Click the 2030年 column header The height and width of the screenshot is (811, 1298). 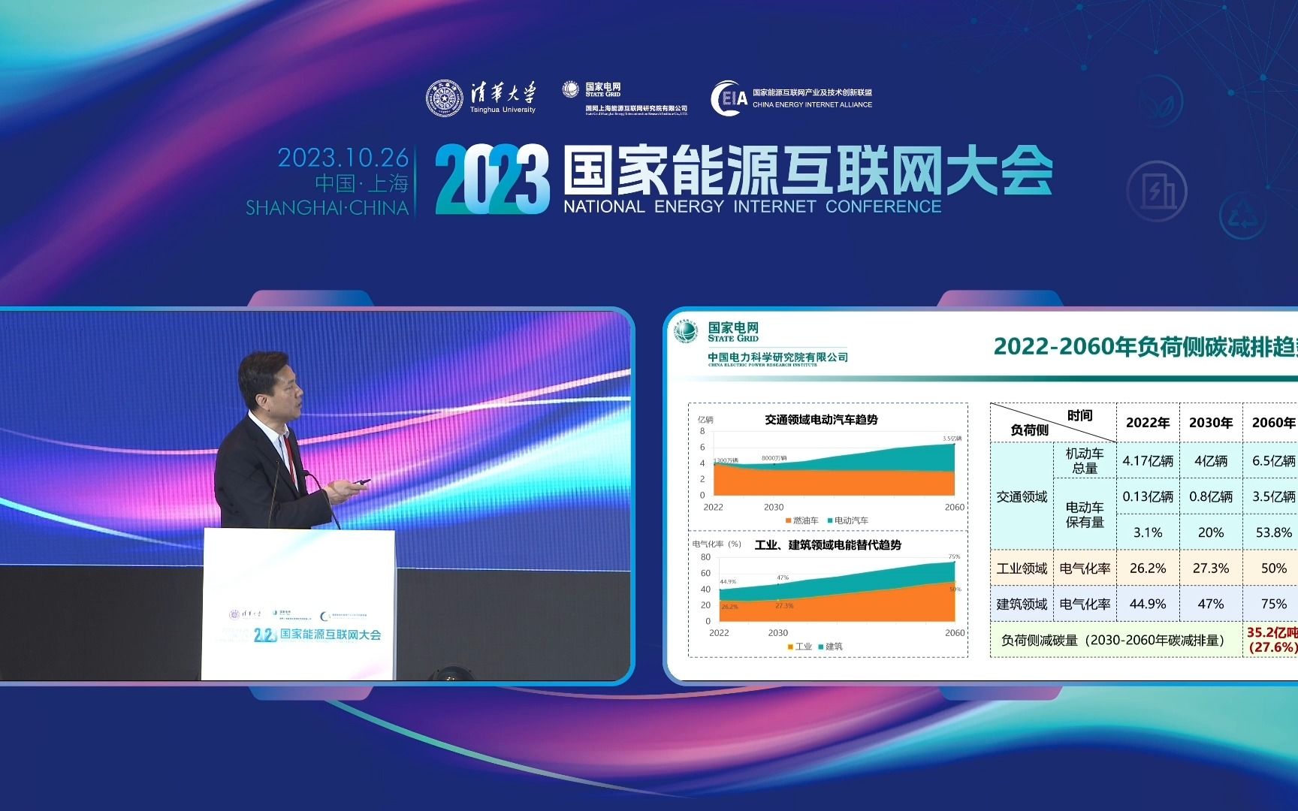(1211, 423)
